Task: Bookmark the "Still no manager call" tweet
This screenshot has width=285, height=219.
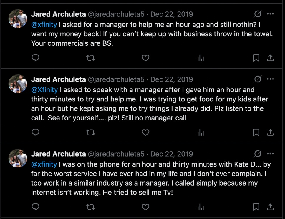Action: click(256, 133)
